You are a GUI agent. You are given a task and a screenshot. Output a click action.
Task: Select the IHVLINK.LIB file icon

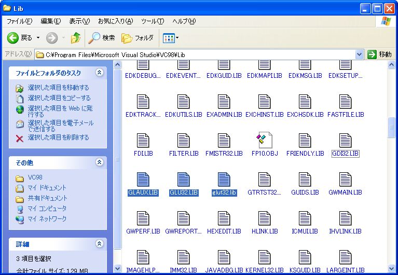coord(345,218)
